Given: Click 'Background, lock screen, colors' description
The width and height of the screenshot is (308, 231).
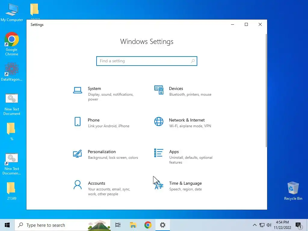Looking at the screenshot, I should coord(113,158).
